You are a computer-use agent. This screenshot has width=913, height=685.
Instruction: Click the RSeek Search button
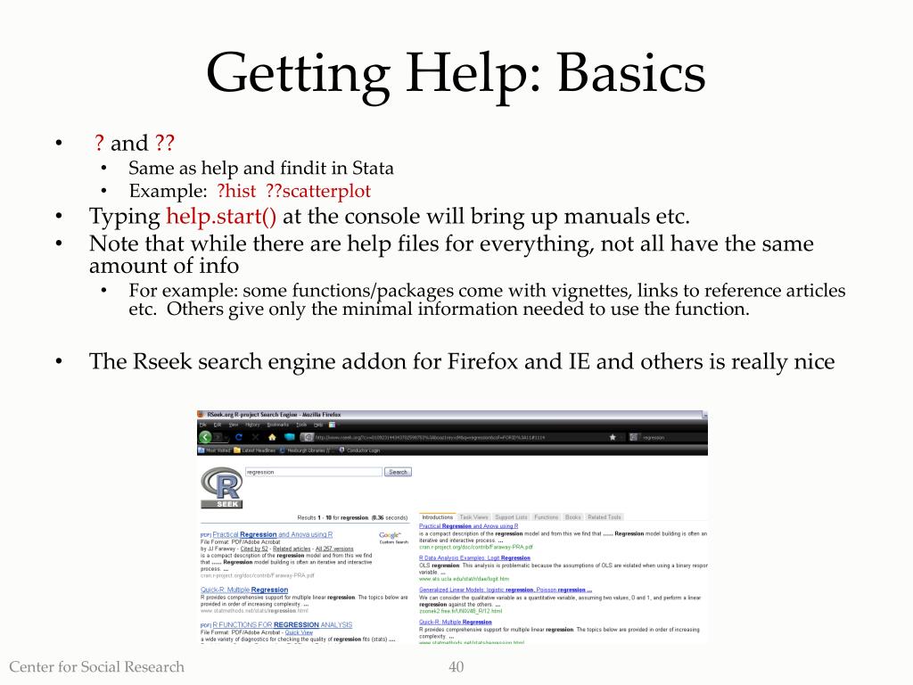click(399, 472)
